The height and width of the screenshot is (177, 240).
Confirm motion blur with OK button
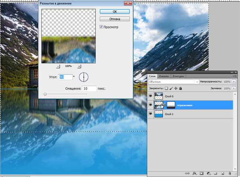(x=114, y=11)
